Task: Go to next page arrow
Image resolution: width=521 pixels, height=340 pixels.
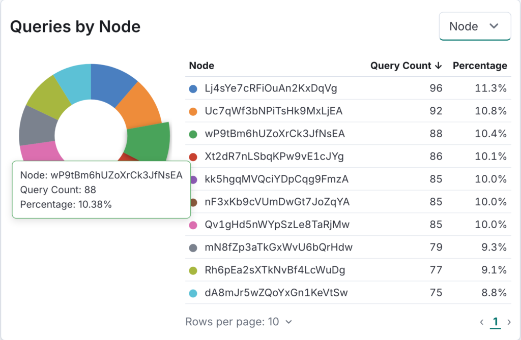Action: (509, 322)
